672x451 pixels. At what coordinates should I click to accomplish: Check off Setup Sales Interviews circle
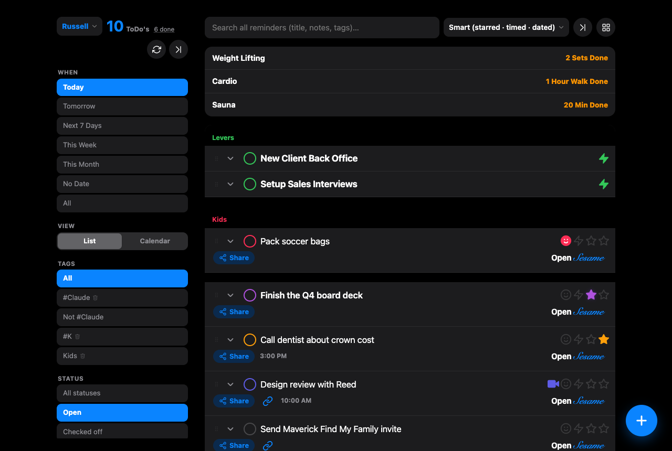[x=250, y=184]
